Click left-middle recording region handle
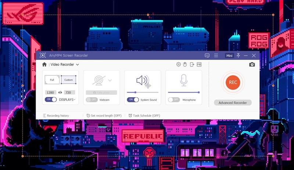 tap(23, 86)
